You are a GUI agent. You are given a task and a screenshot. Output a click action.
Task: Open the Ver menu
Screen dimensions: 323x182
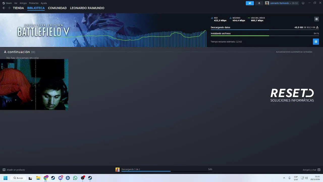[x=16, y=3]
